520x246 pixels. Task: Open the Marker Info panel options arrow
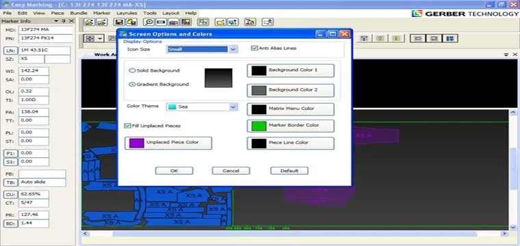tap(56, 21)
